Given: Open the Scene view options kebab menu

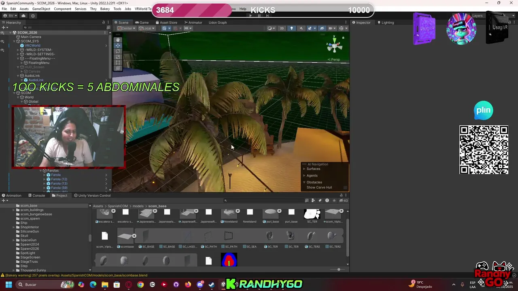Looking at the screenshot, I should click(x=346, y=23).
